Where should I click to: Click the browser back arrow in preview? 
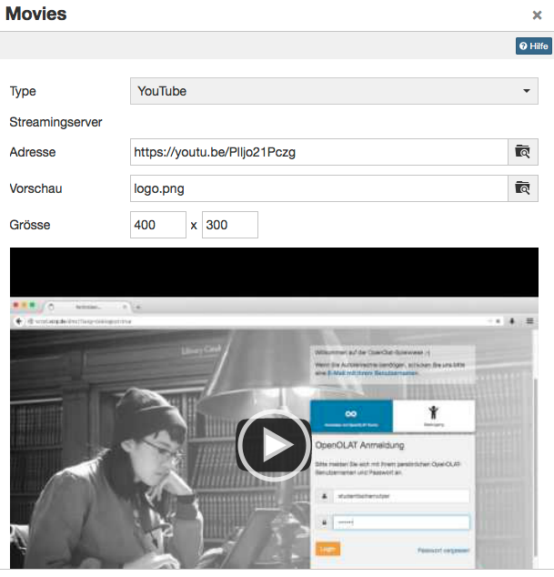(x=18, y=322)
